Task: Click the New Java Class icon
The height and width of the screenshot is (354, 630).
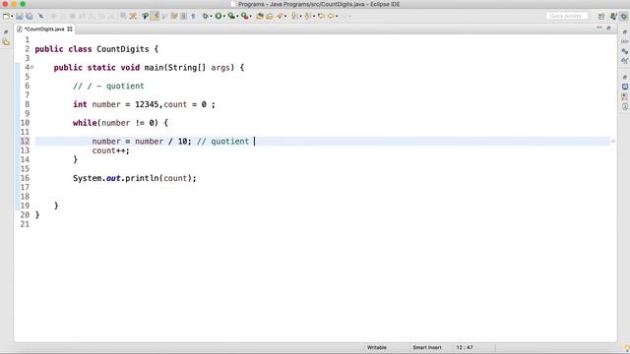Action: click(x=270, y=16)
